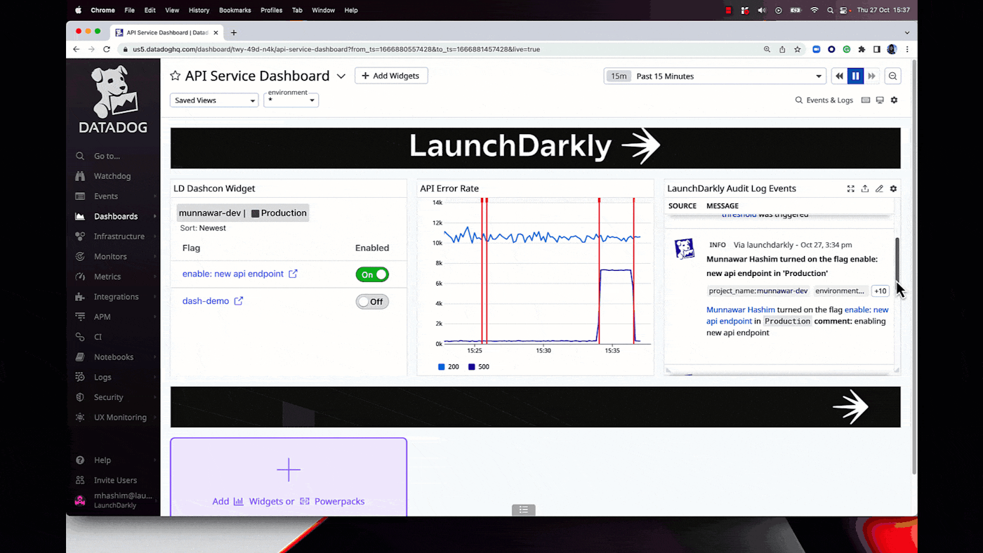Click the TV mode monitor icon
983x553 pixels.
(x=880, y=100)
